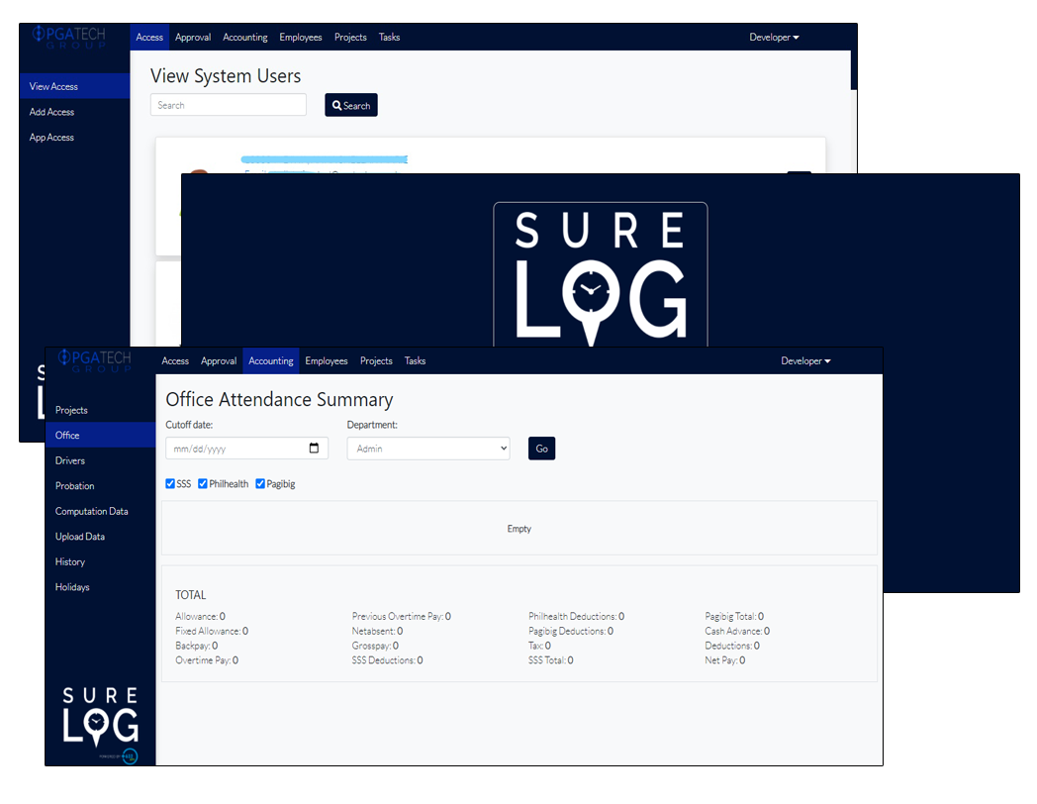Open Tasks tab in front window

tap(416, 360)
